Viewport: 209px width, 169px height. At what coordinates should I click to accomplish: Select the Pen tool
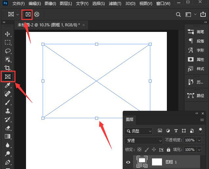click(8, 162)
